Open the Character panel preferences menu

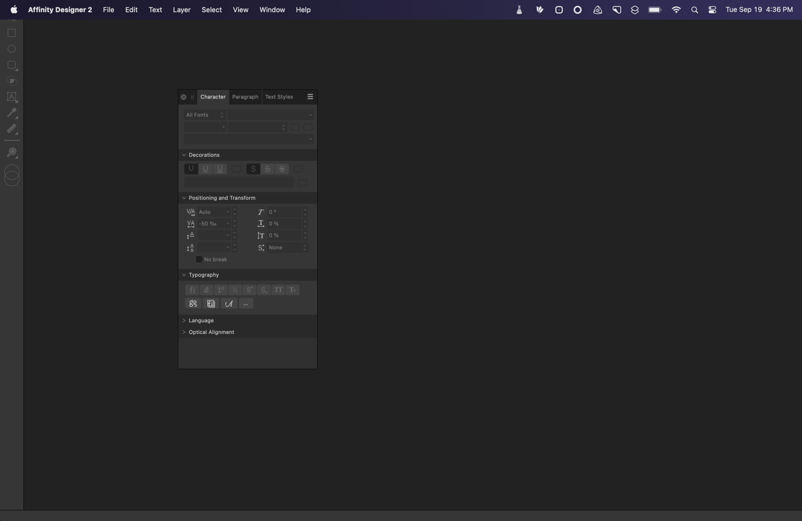[x=310, y=97]
